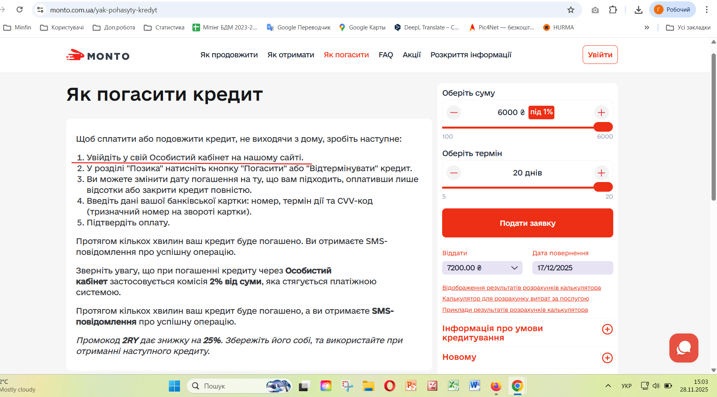Open the live chat bubble

click(x=684, y=348)
